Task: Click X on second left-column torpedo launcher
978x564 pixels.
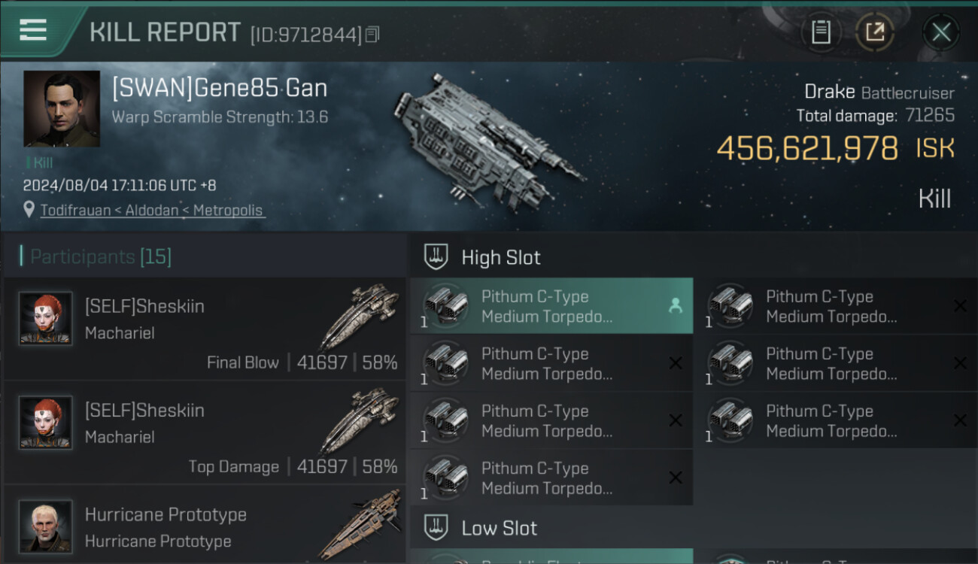Action: [675, 363]
